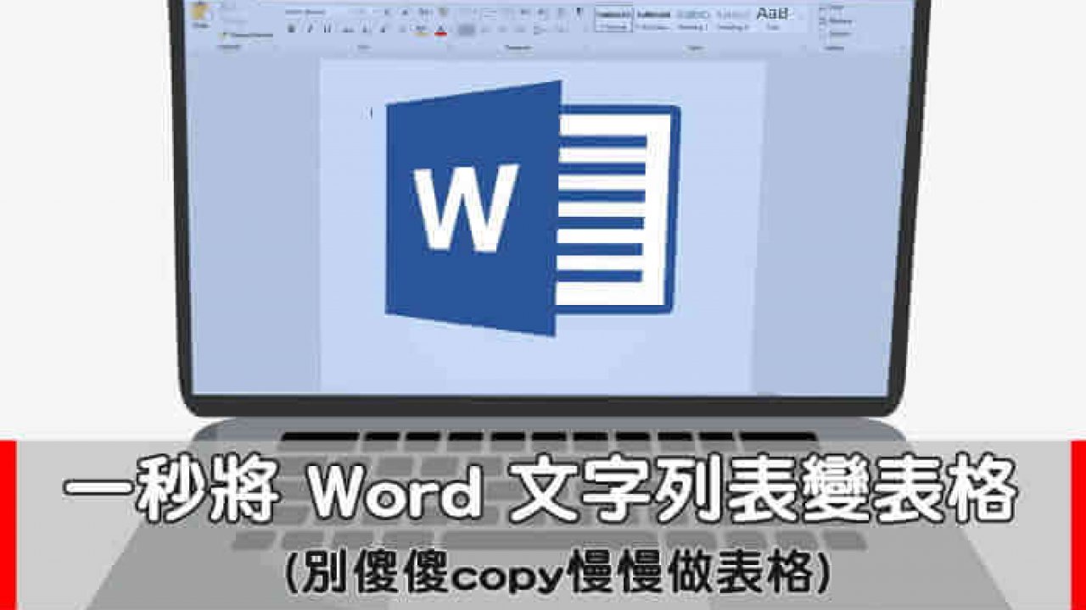Toggle Underline formatting in the ribbon
This screenshot has height=610, width=1086.
(x=327, y=29)
